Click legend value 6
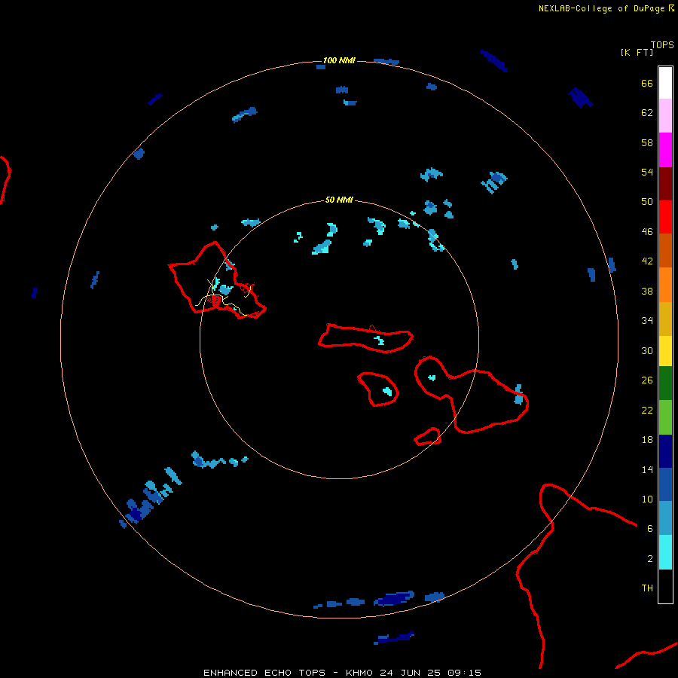Image resolution: width=678 pixels, height=678 pixels. [649, 528]
